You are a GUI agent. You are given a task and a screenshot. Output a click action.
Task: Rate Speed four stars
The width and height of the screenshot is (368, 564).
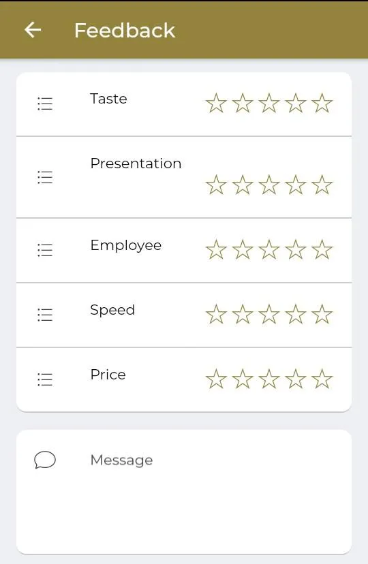click(x=296, y=315)
